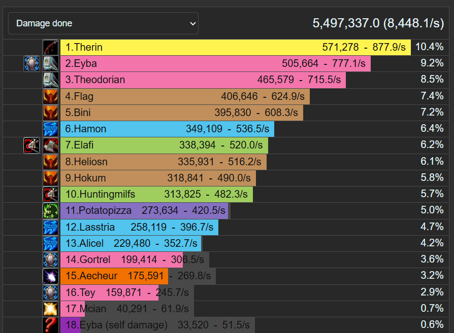454x333 pixels.
Task: Click Flag's class icon
Action: 51,96
